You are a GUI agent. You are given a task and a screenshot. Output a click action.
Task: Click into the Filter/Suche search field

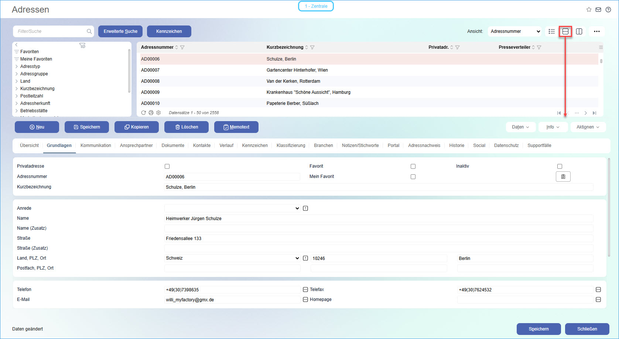tap(51, 31)
